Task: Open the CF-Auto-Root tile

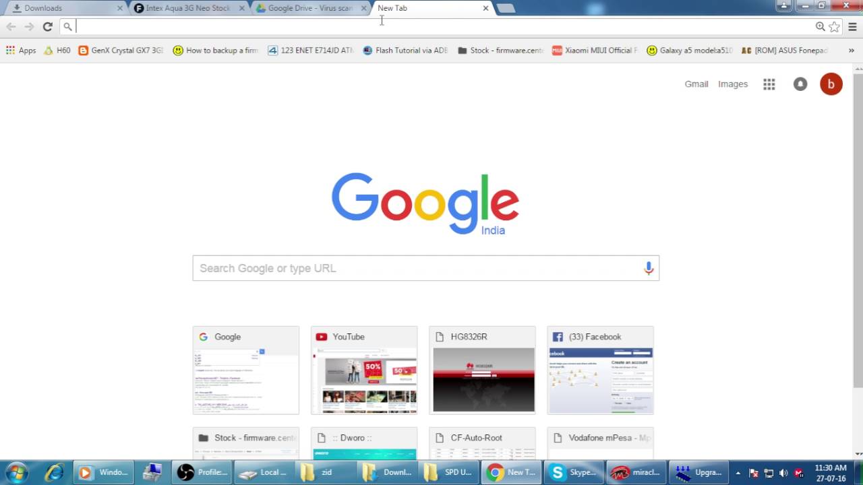Action: click(x=482, y=443)
